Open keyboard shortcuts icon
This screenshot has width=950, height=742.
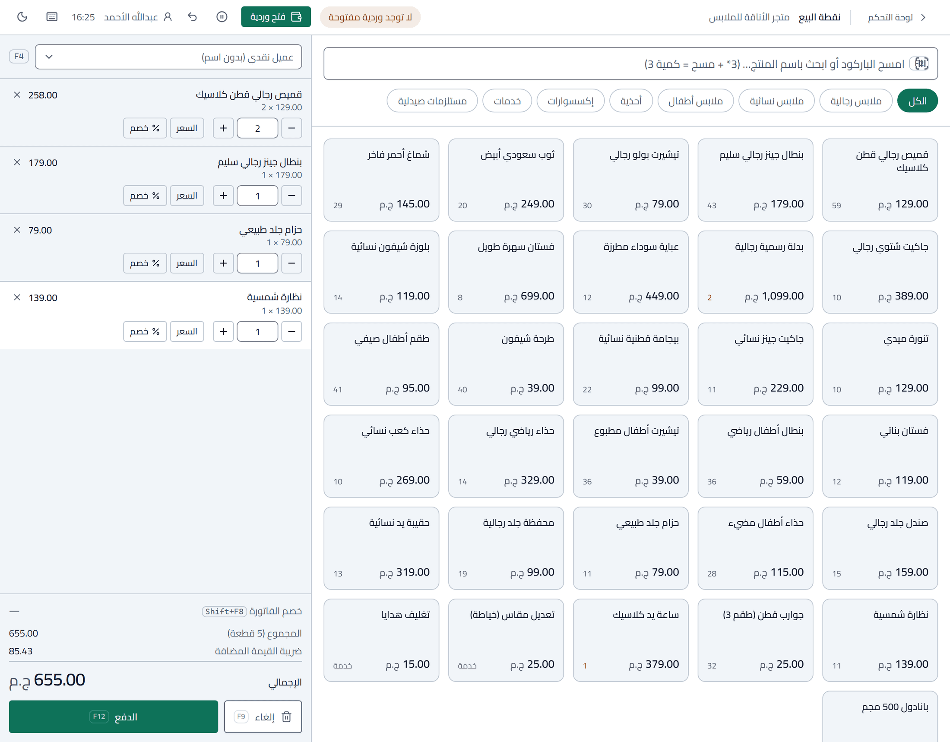coord(52,17)
